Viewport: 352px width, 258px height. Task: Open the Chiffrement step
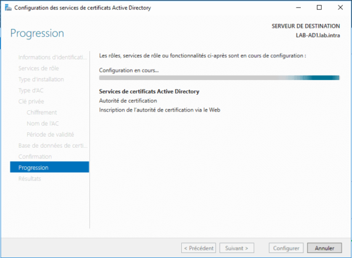point(42,112)
